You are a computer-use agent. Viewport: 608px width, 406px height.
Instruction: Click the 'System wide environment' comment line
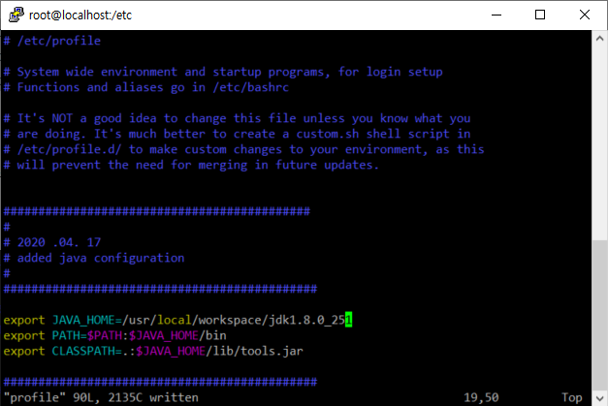click(x=223, y=72)
